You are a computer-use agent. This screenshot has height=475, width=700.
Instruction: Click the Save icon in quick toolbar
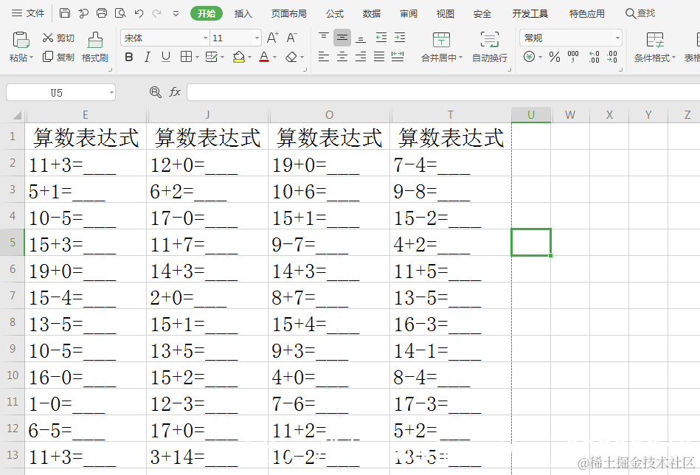click(x=65, y=13)
